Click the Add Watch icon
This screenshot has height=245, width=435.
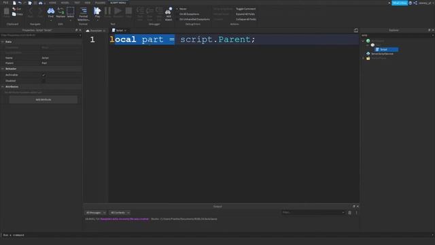pos(169,11)
